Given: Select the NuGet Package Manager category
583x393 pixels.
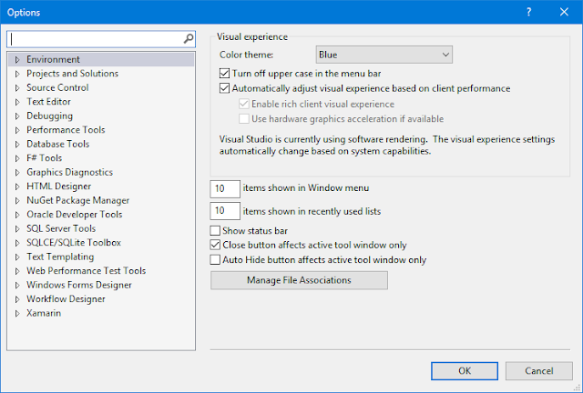Looking at the screenshot, I should coord(78,200).
